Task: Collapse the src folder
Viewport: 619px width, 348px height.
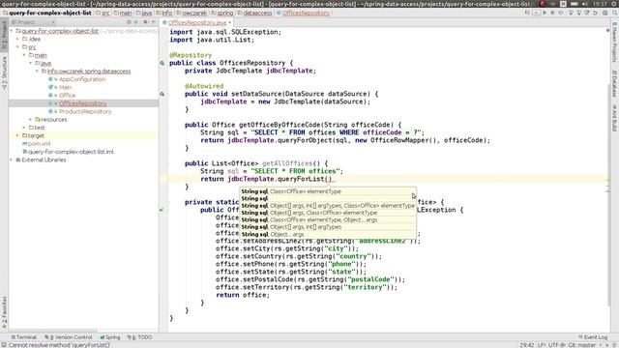Action: click(x=17, y=47)
